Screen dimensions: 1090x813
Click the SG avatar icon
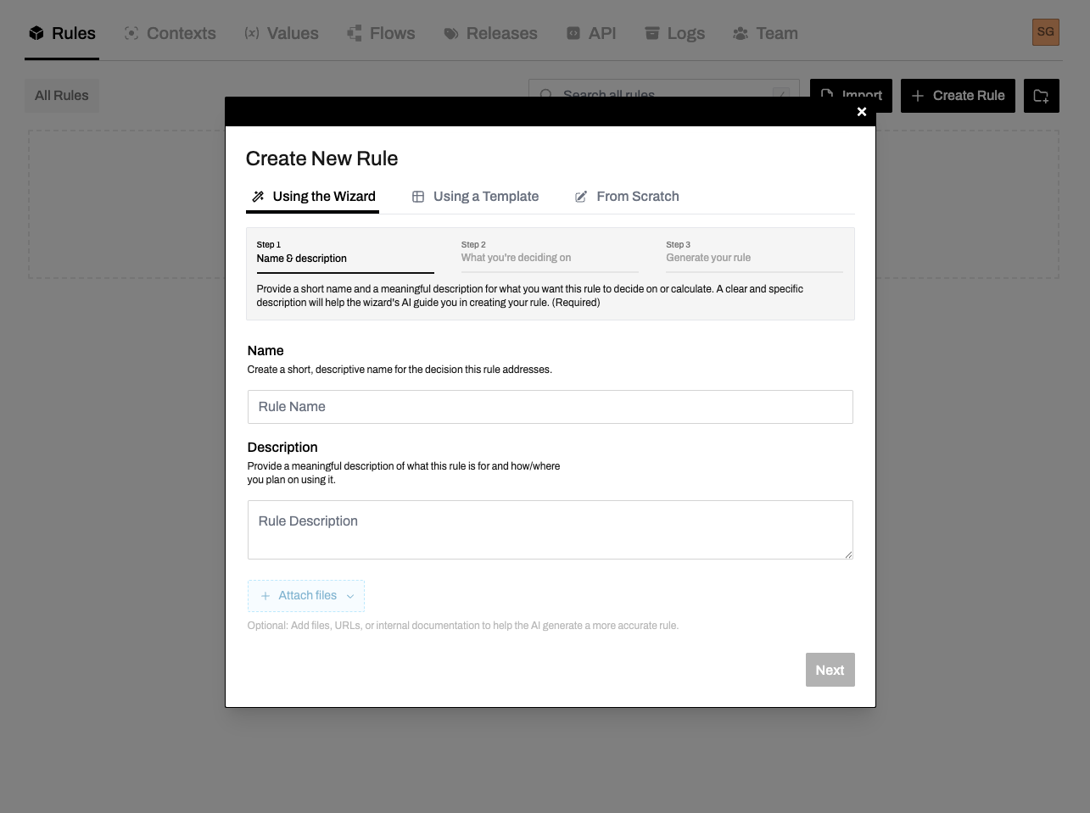pyautogui.click(x=1046, y=31)
